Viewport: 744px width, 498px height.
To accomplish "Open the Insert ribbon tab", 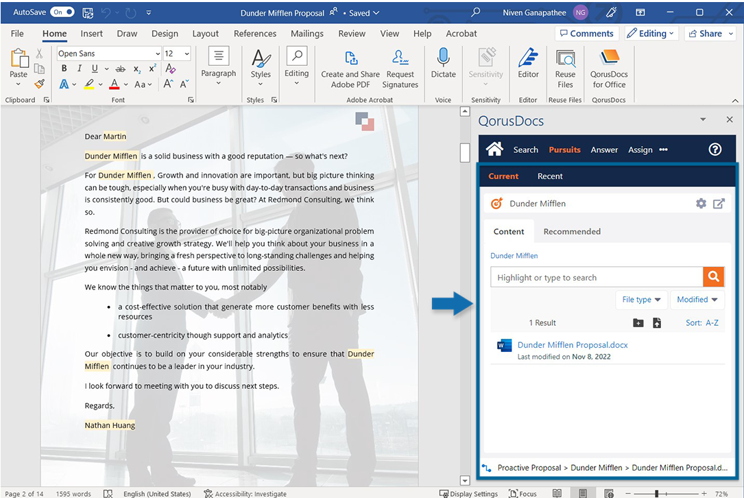I will point(92,33).
